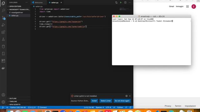This screenshot has height=112, width=200.
Task: Open the database cylinder view
Action: 3,46
